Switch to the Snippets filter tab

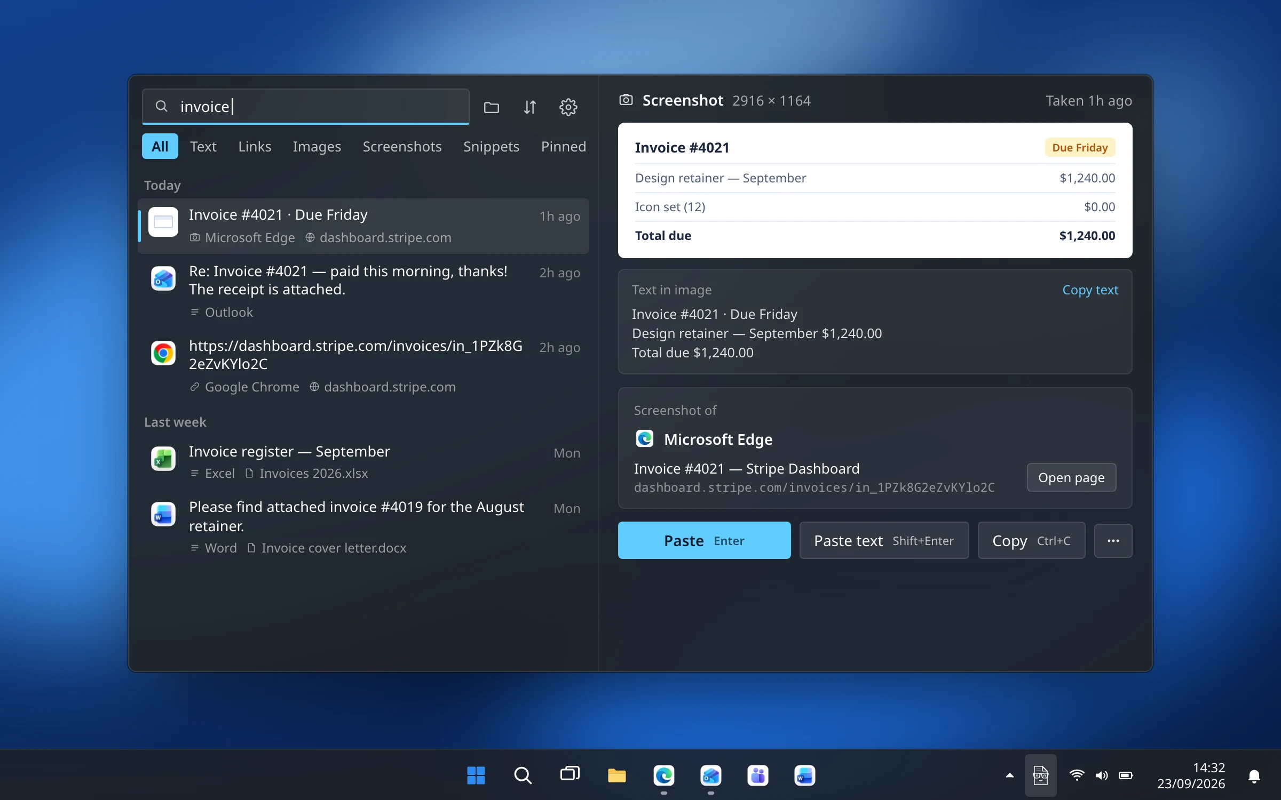click(491, 146)
